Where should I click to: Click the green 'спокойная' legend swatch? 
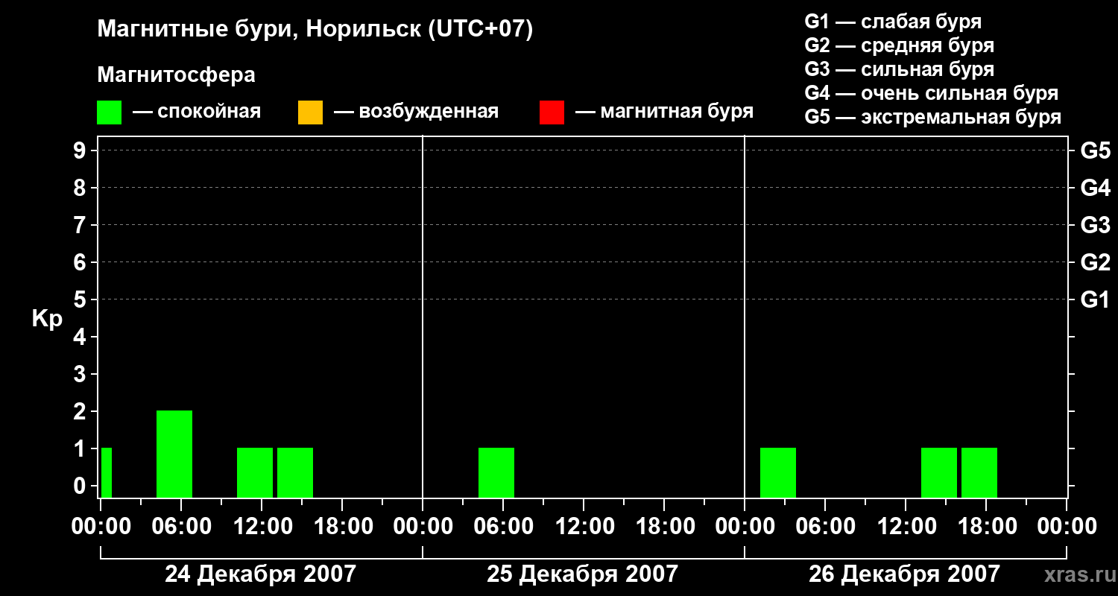point(110,112)
